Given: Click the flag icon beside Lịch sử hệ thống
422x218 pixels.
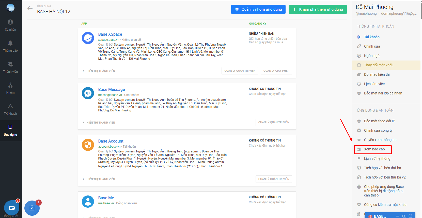Looking at the screenshot, I should point(359,158).
